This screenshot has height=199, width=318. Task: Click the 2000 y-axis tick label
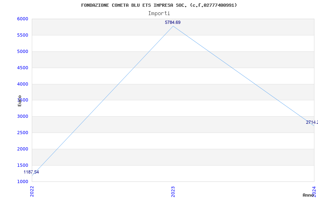tap(23, 149)
